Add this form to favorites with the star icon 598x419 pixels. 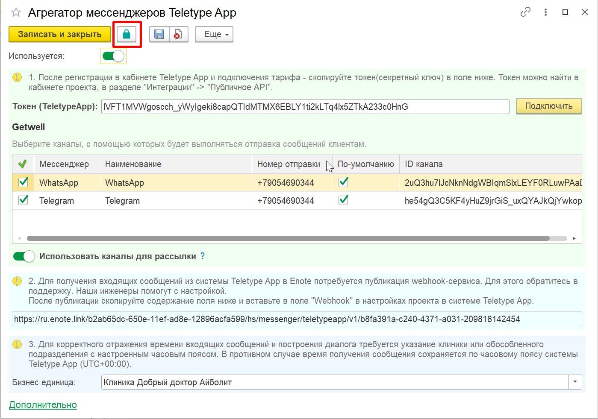click(16, 12)
